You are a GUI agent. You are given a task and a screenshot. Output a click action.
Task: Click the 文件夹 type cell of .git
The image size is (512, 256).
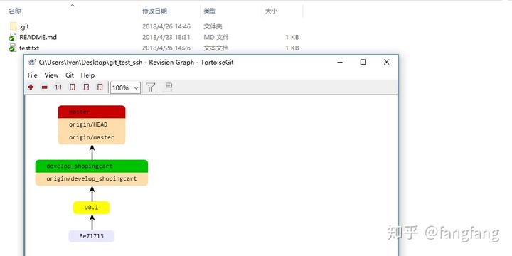pos(213,26)
